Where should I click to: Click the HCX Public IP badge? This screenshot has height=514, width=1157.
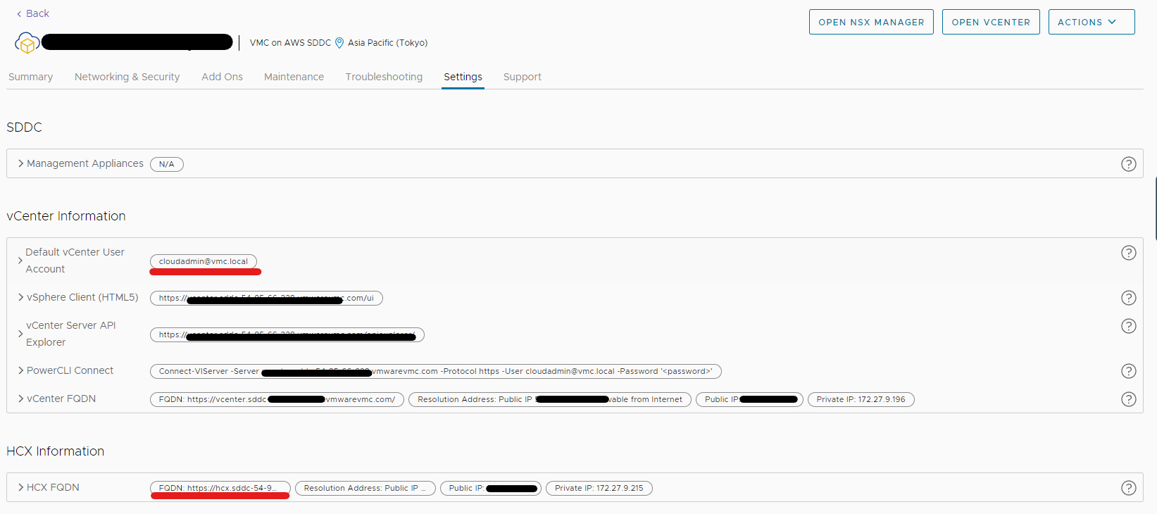click(491, 488)
